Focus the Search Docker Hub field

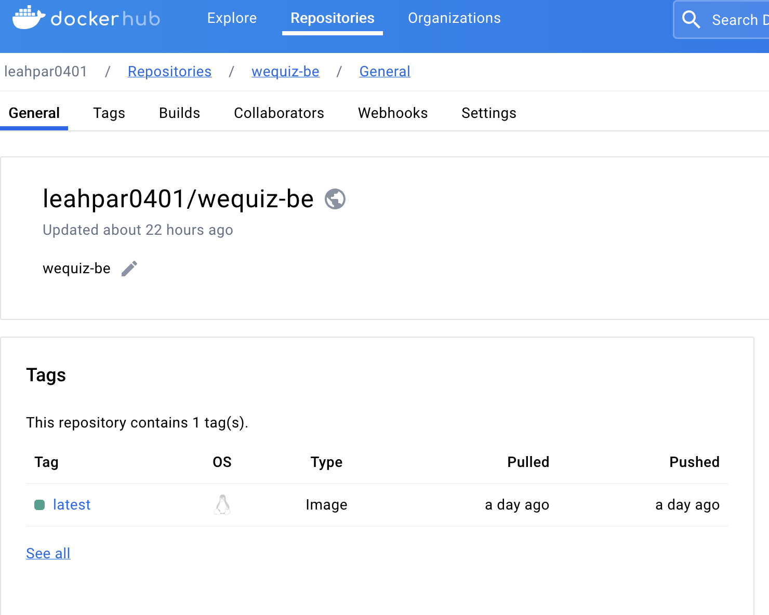pos(722,20)
